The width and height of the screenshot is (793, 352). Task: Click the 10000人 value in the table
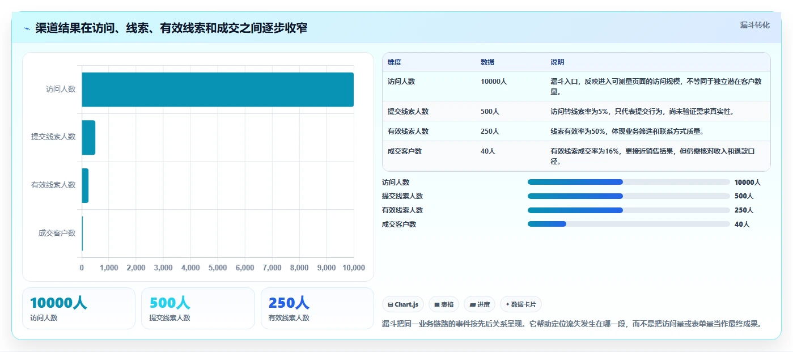tap(494, 82)
